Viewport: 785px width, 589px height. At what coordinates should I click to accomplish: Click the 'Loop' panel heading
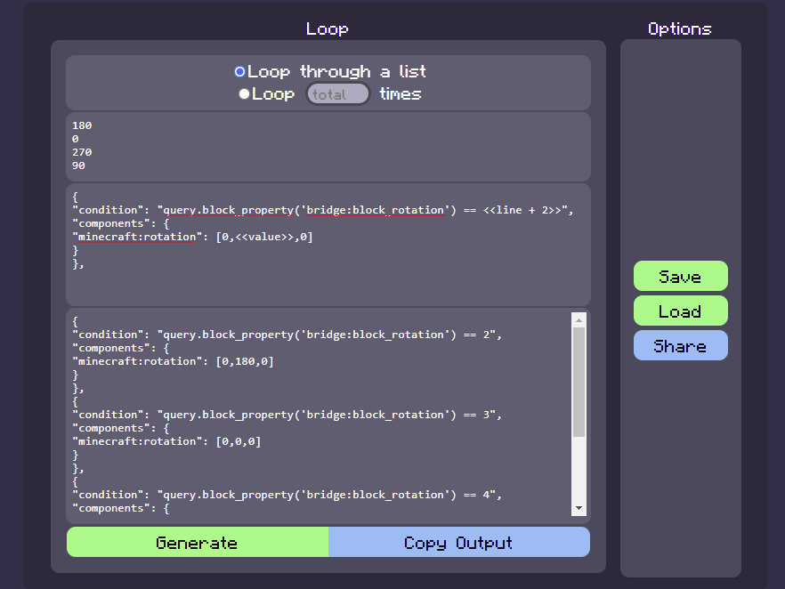tap(327, 28)
